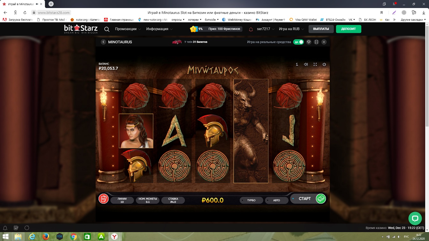The width and height of the screenshot is (429, 241).
Task: Click the ВЫПЛАТЫ button
Action: click(x=321, y=29)
